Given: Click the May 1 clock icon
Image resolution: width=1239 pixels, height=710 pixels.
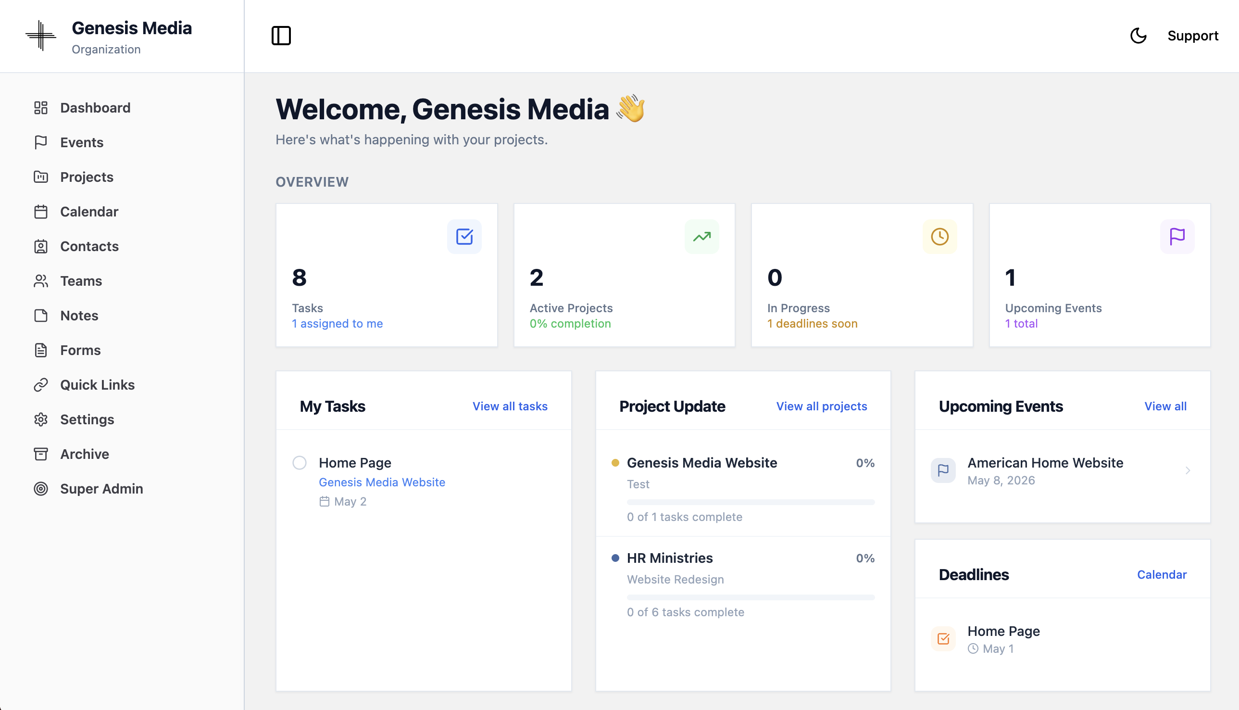Looking at the screenshot, I should [972, 648].
